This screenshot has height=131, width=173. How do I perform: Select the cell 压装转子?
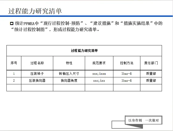[x=37, y=74]
